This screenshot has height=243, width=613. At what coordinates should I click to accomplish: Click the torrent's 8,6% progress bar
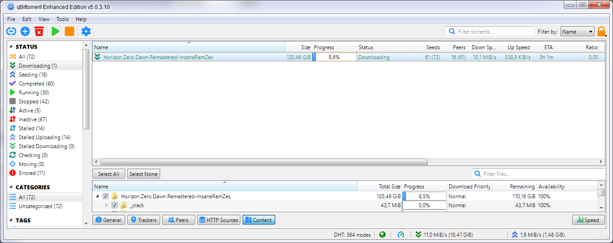point(334,57)
